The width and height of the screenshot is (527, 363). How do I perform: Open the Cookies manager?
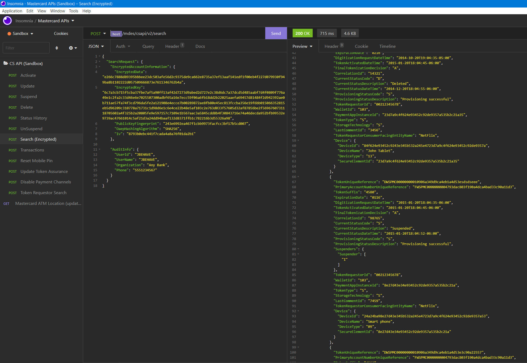tap(61, 34)
